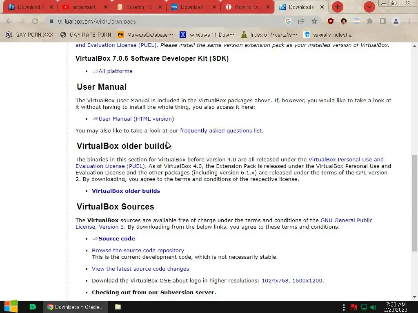Click the Google icon in address bar
This screenshot has height=313, width=418.
pyautogui.click(x=288, y=21)
